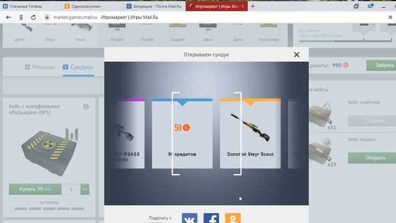This screenshot has width=396, height=223.
Task: Click Андрей winner name
Action: tap(178, 40)
